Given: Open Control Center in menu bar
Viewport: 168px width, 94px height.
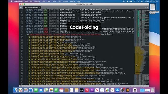Looking at the screenshot, I should pyautogui.click(x=142, y=1).
